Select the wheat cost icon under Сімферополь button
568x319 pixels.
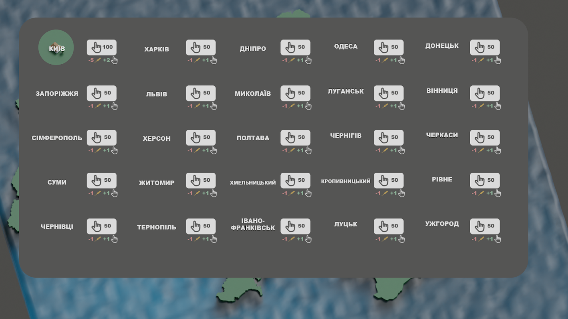pos(98,150)
